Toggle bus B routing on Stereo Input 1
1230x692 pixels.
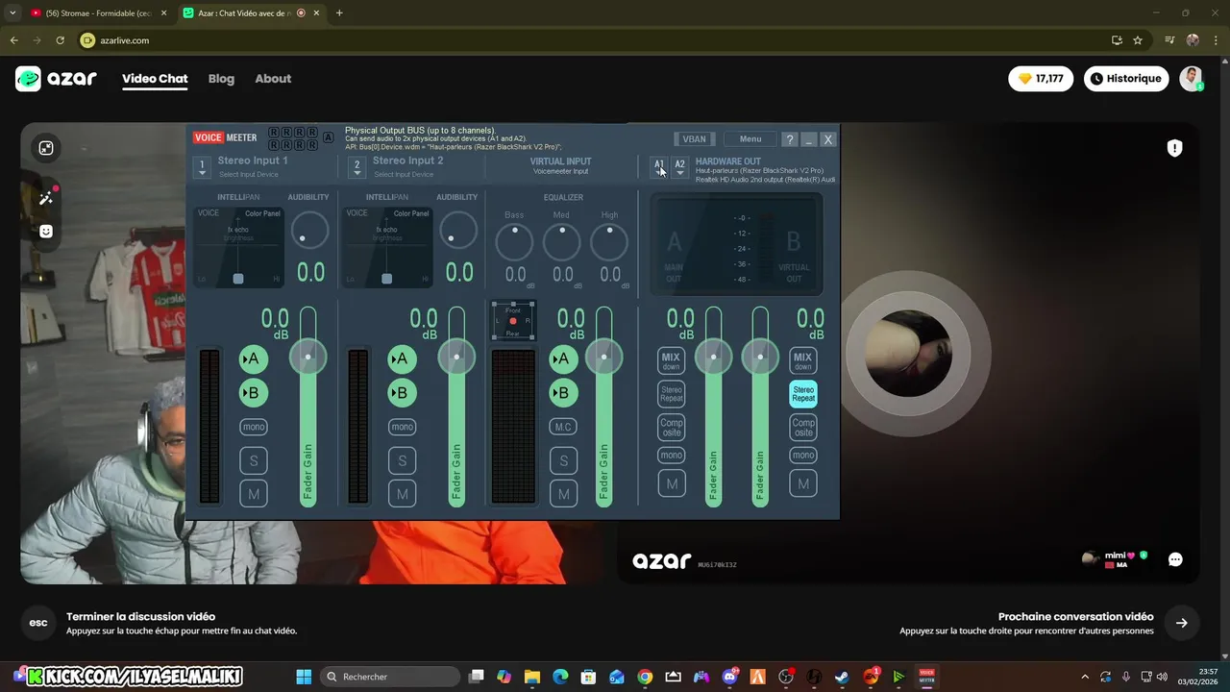(254, 392)
